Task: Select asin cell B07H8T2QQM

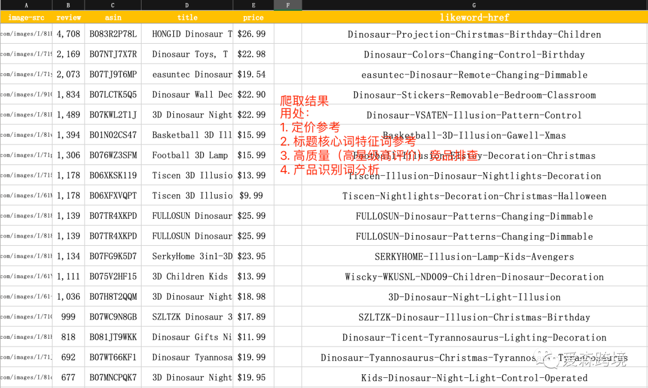Action: [x=113, y=297]
